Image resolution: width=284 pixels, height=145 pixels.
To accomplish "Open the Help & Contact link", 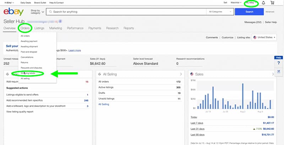I will pyautogui.click(x=56, y=3).
